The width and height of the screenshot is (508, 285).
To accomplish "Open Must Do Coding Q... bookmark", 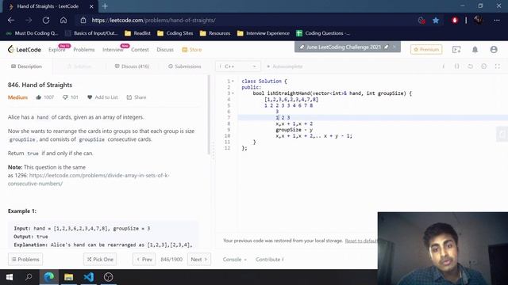I will pos(33,33).
